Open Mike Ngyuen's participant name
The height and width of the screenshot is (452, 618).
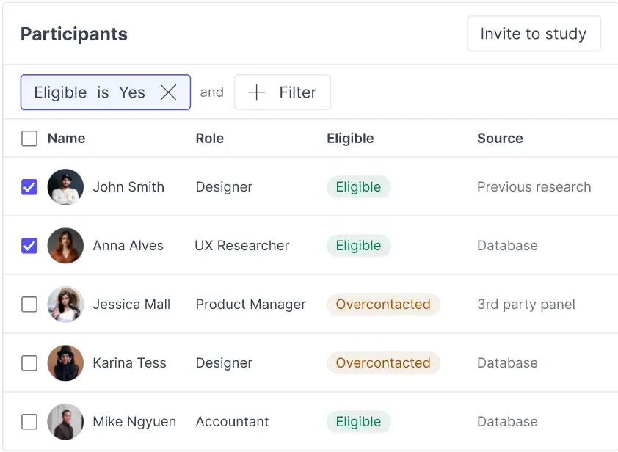pyautogui.click(x=134, y=422)
